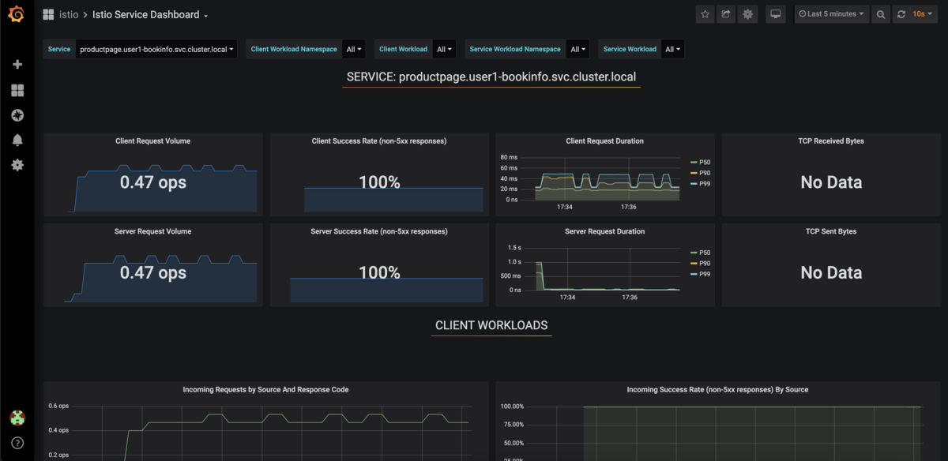
Task: Click the TCP Sent Bytes panel title
Action: pos(831,231)
